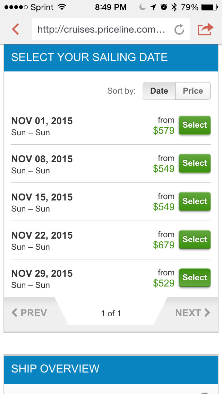
Task: Select the Nov 29, 2015 sailing
Action: pyautogui.click(x=195, y=278)
